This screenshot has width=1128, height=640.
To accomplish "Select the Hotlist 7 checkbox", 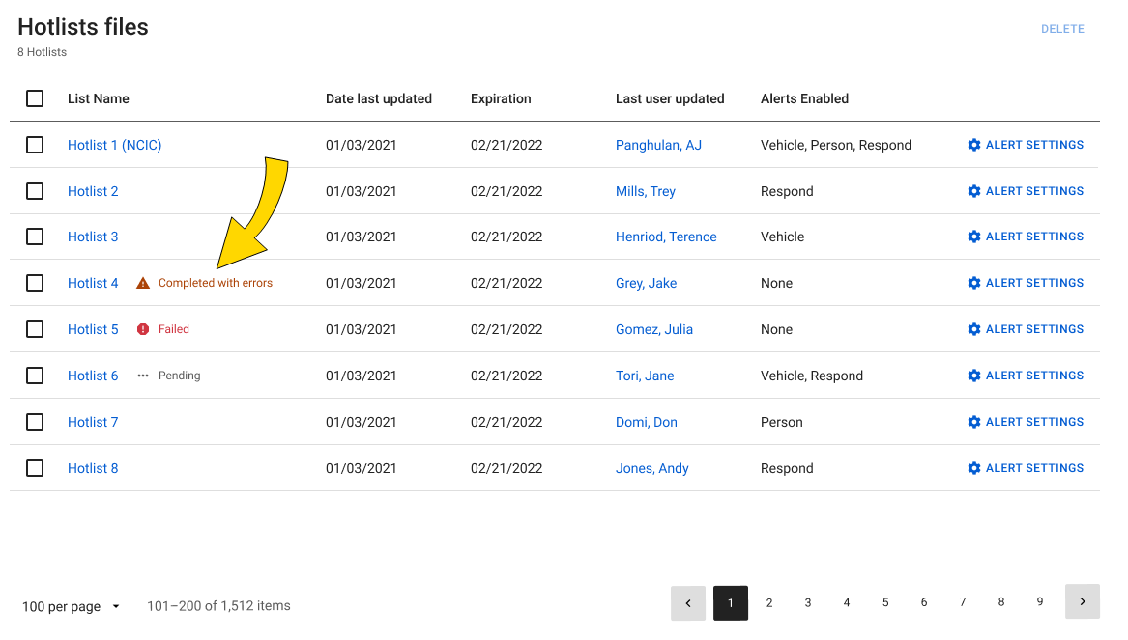I will (35, 422).
